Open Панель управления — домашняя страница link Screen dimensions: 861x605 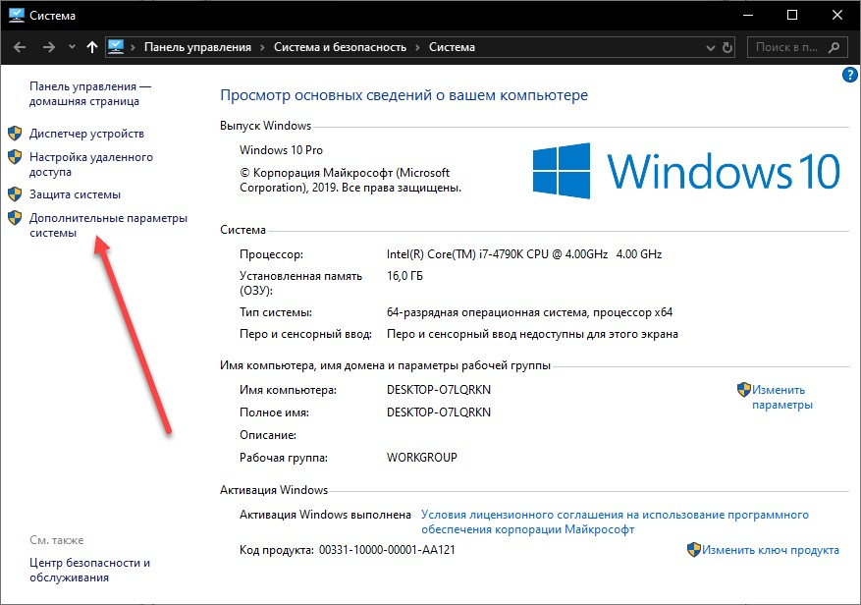[90, 94]
